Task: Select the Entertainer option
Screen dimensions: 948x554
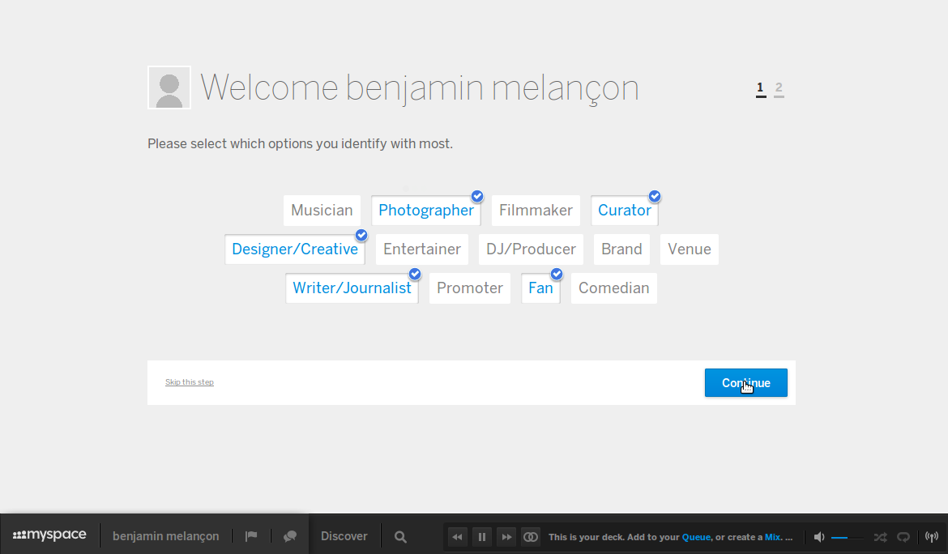Action: (422, 249)
